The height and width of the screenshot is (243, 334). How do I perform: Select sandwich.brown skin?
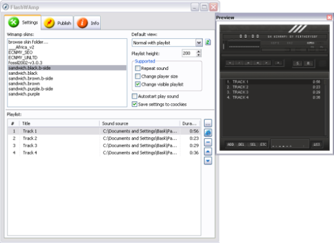tap(67, 83)
